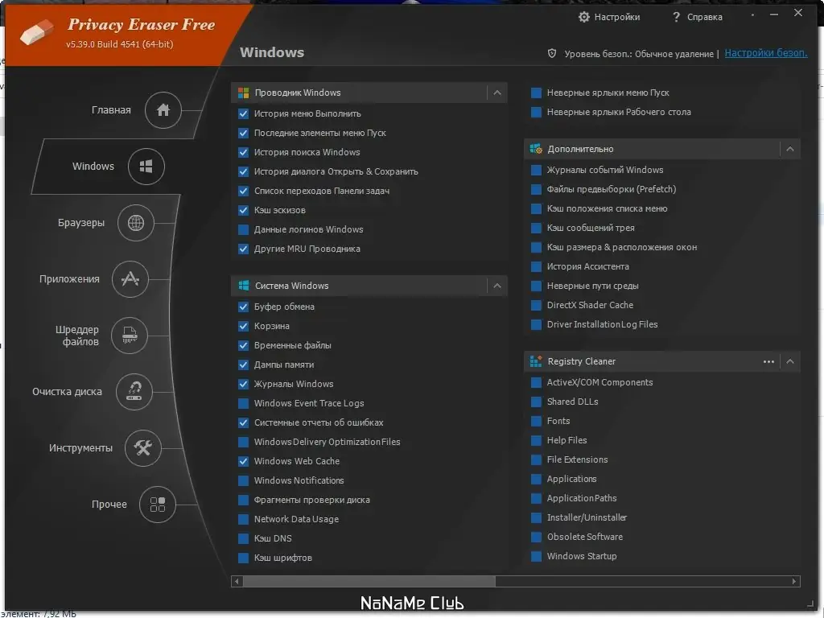Uncheck Последние элементы меню Пуск
The width and height of the screenshot is (824, 618).
243,133
